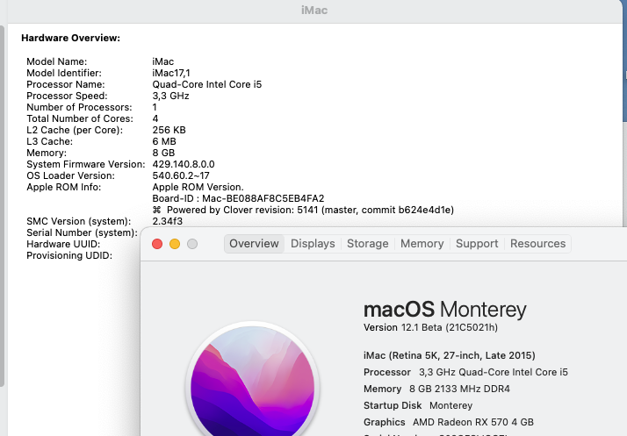The image size is (627, 436).
Task: Click the Powered by Clover revision line
Action: (x=303, y=211)
